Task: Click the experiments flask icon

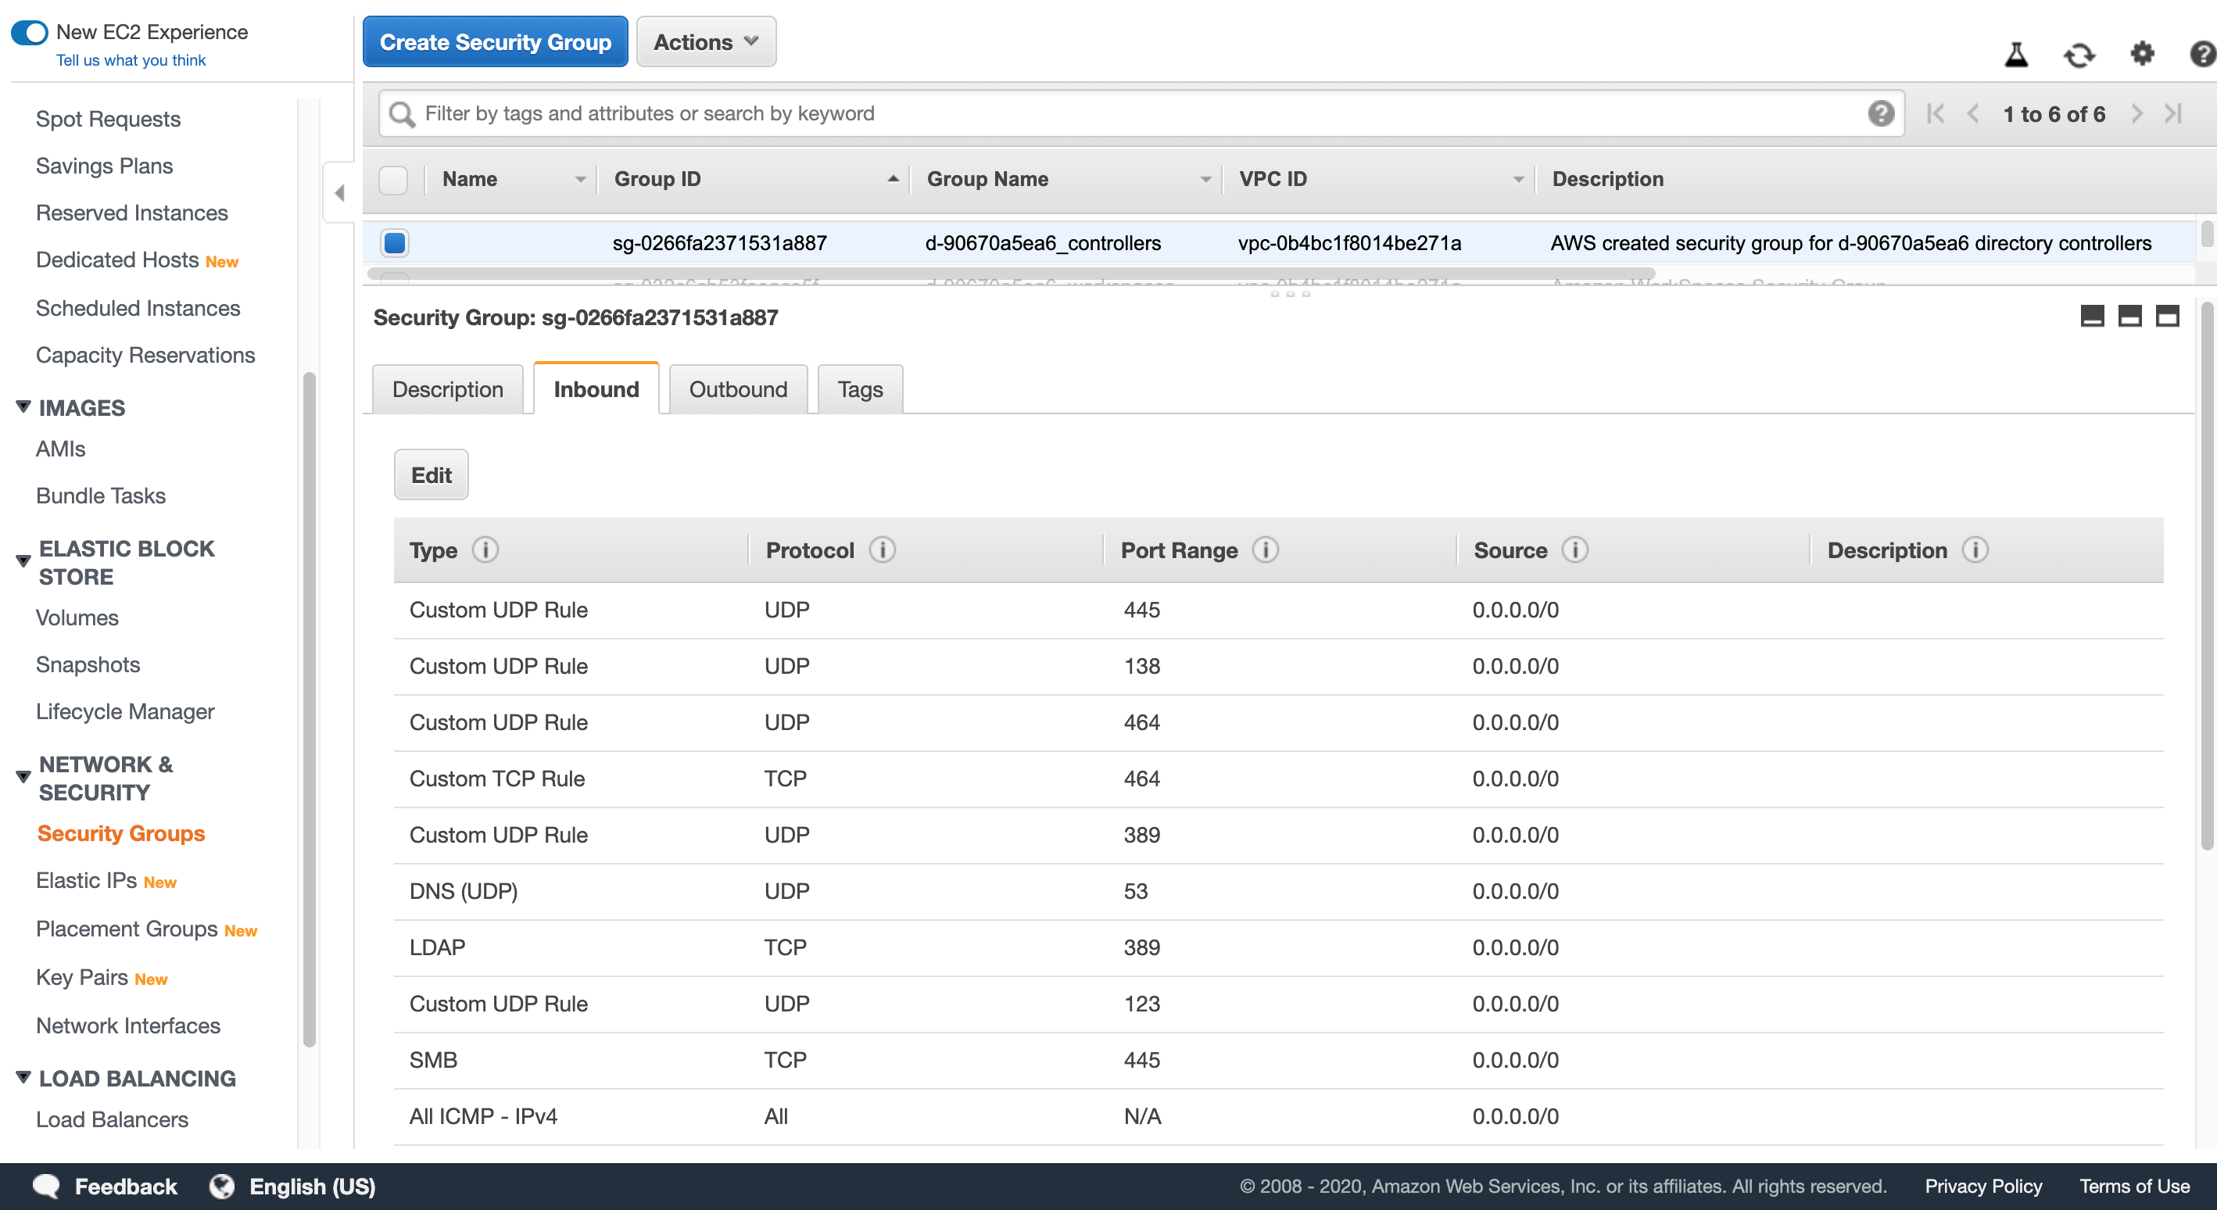Action: pyautogui.click(x=2015, y=55)
